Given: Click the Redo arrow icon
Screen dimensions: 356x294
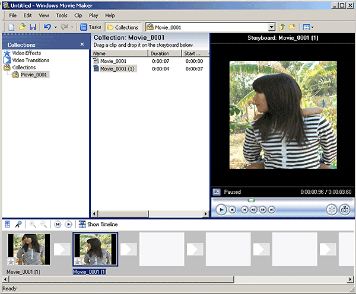Looking at the screenshot, I should tap(65, 27).
